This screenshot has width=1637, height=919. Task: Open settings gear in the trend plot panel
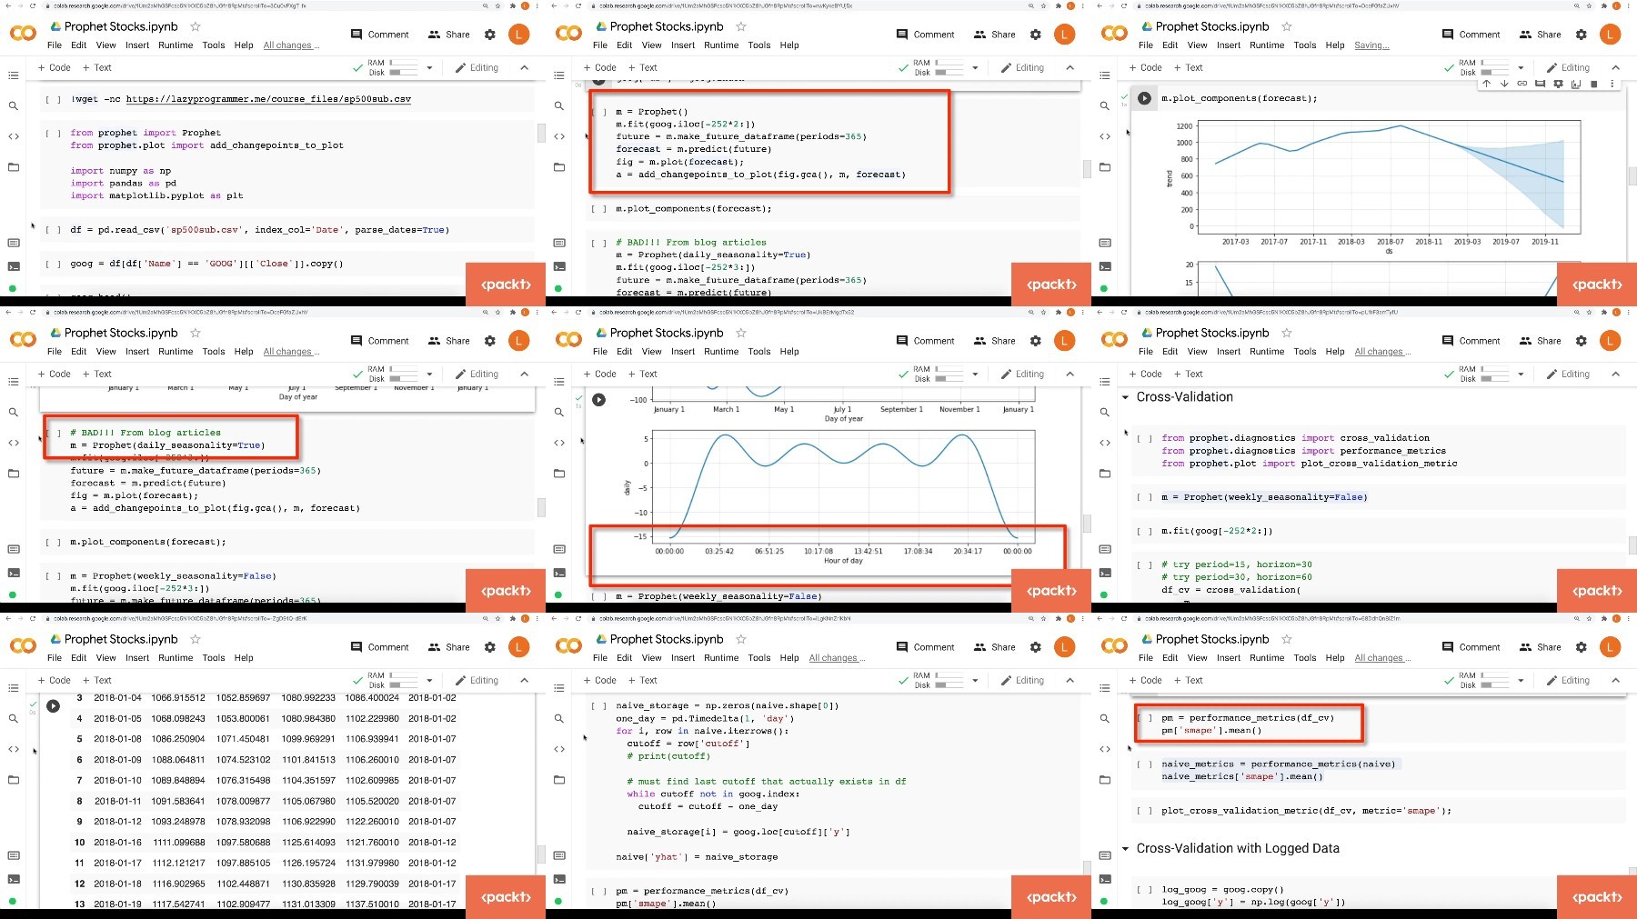coord(1582,35)
